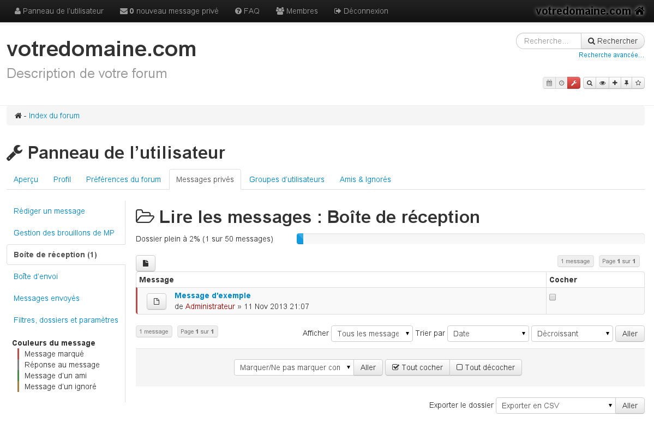The width and height of the screenshot is (654, 423).
Task: Switch to the Groupes d'utilisateurs tab
Action: coord(286,179)
